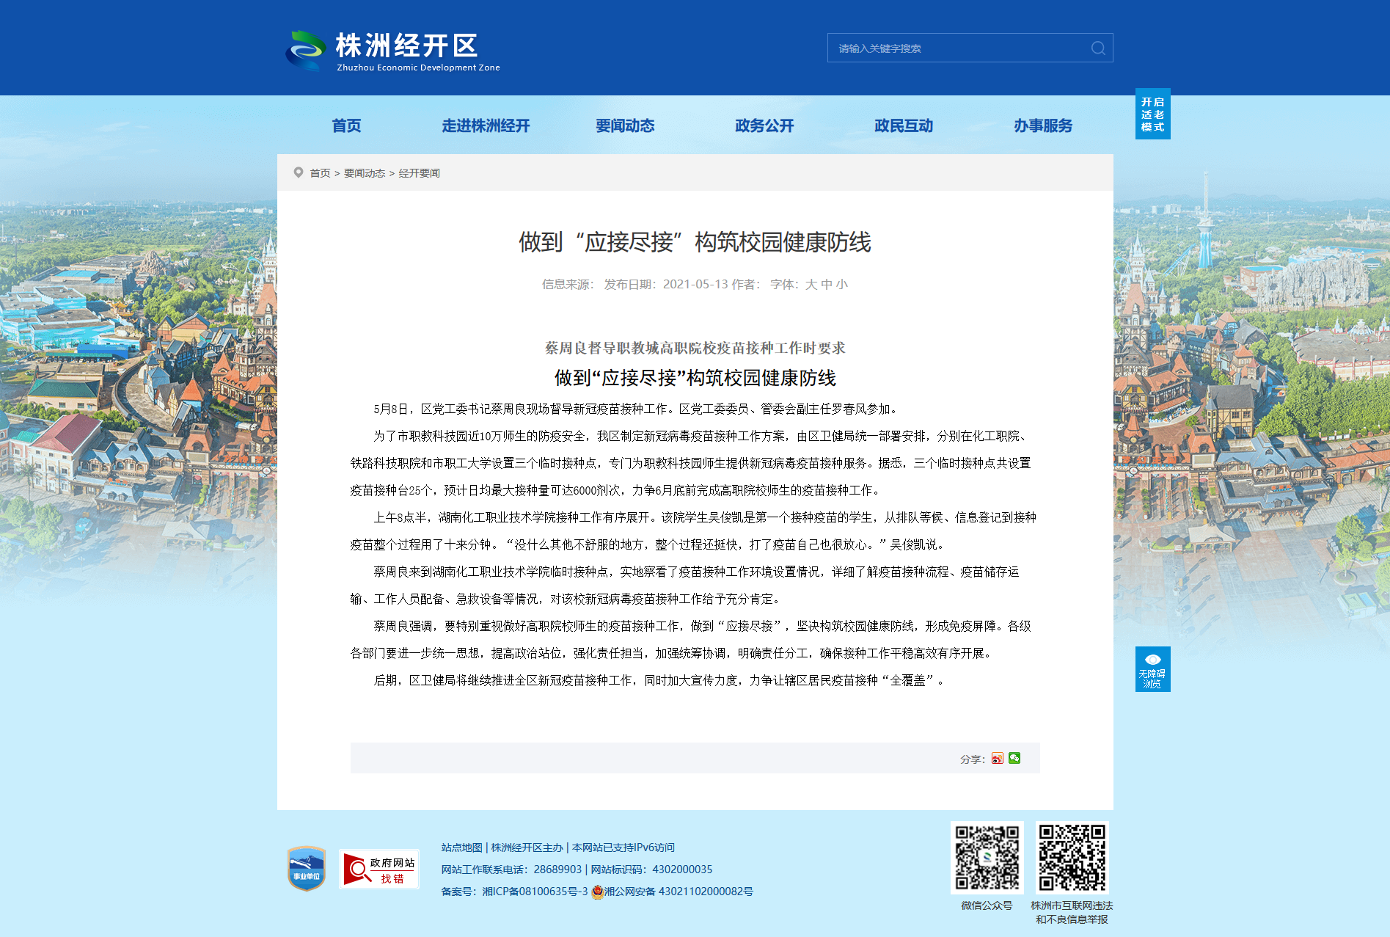Click the 湘ICP备08100635号-3 link
Image resolution: width=1390 pixels, height=937 pixels.
coord(535,892)
